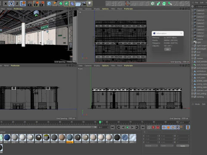207x155 pixels.
Task: Click the red axis toolbar icon
Action: (127, 3)
